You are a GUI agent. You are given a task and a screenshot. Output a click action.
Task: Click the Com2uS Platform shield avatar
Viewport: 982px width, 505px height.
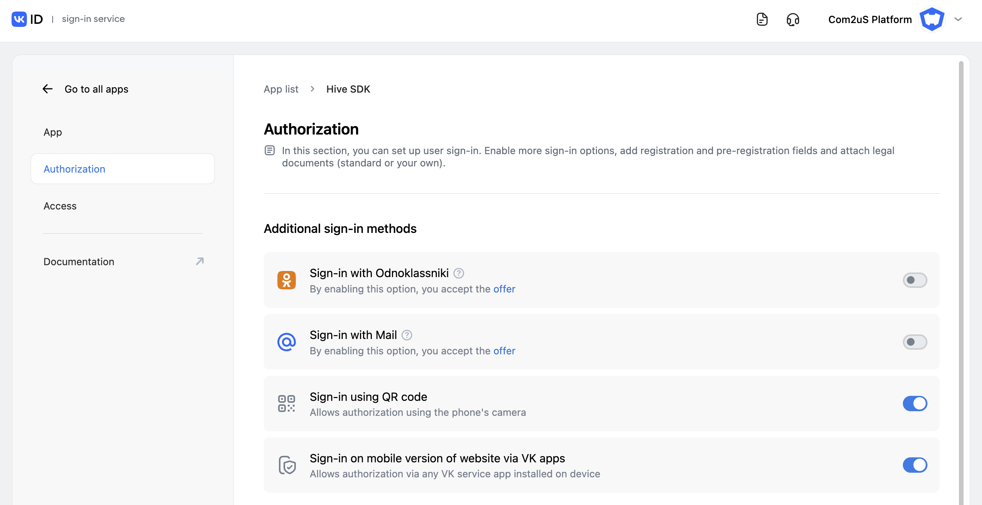click(x=932, y=19)
